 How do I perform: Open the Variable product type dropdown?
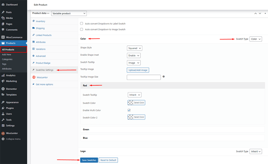tap(69, 13)
